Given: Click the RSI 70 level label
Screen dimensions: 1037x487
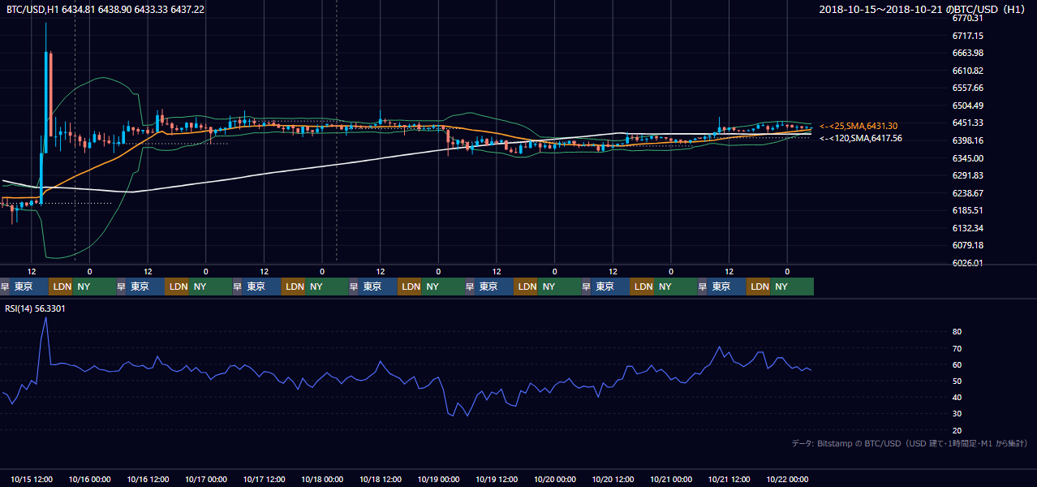Looking at the screenshot, I should (x=957, y=348).
